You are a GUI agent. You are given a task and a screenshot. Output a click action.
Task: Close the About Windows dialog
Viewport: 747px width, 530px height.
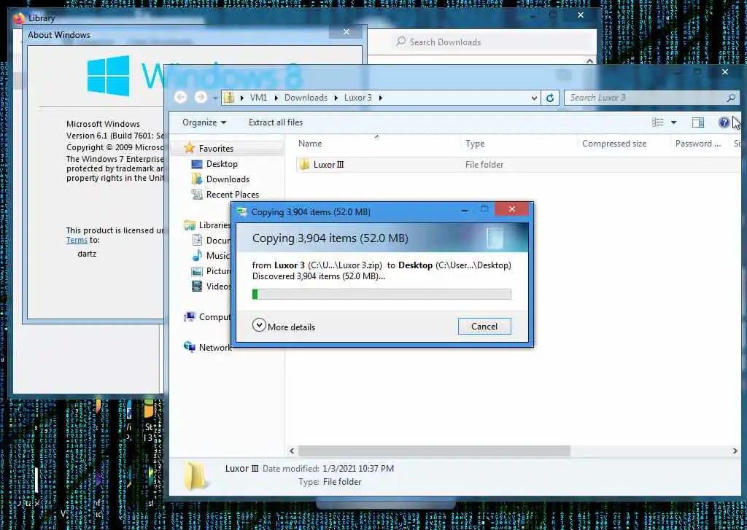pos(347,32)
